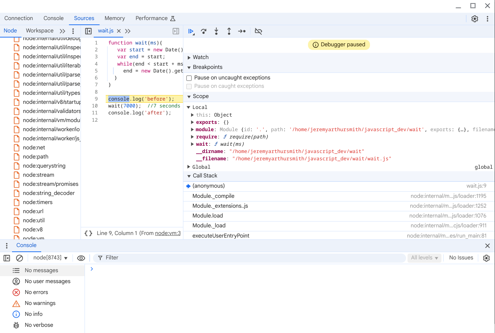The image size is (495, 333).
Task: Expand the module variable
Action: 192,129
